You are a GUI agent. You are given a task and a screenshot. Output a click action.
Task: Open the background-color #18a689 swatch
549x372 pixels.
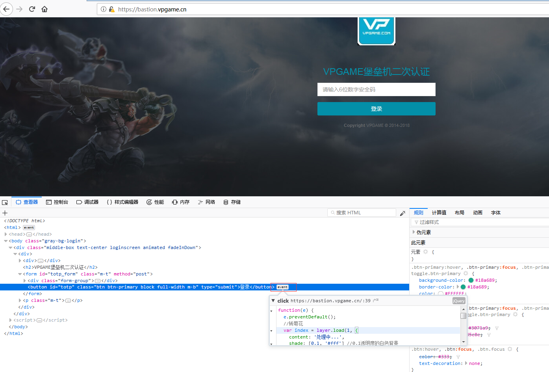coord(471,280)
